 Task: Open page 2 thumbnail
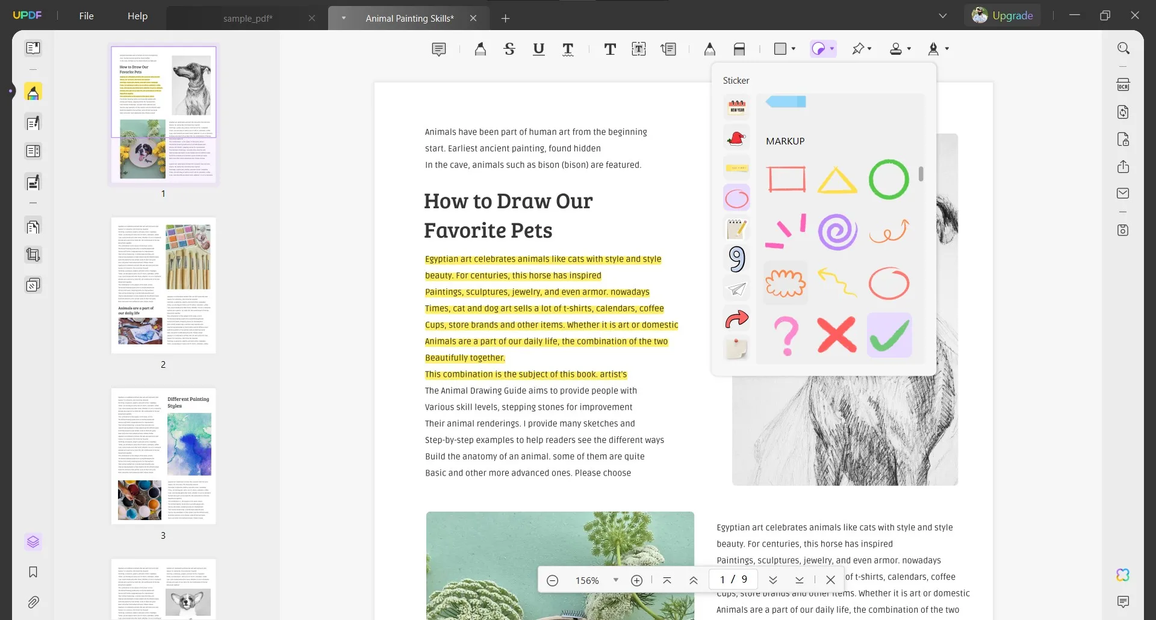coord(163,285)
